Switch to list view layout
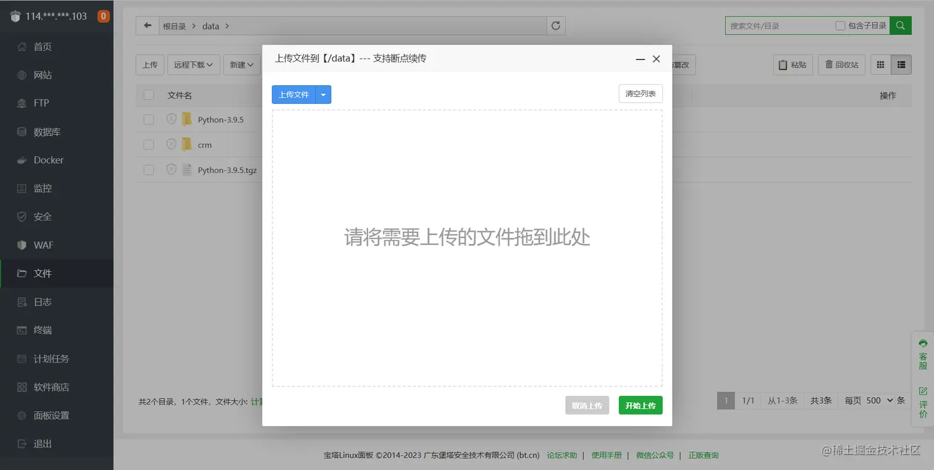The image size is (934, 470). [901, 65]
